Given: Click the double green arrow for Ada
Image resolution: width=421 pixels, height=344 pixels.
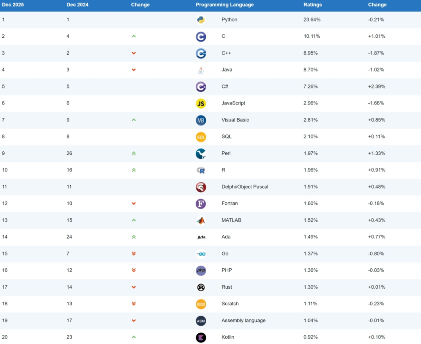Looking at the screenshot, I should (x=134, y=237).
